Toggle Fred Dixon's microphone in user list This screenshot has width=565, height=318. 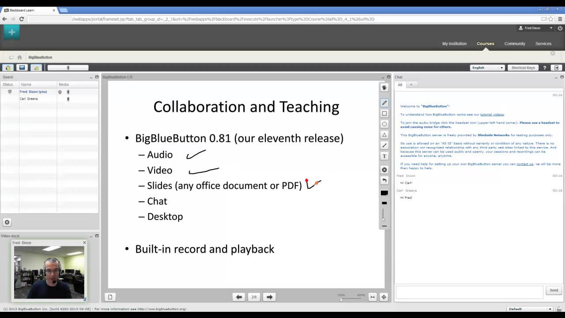pyautogui.click(x=68, y=92)
